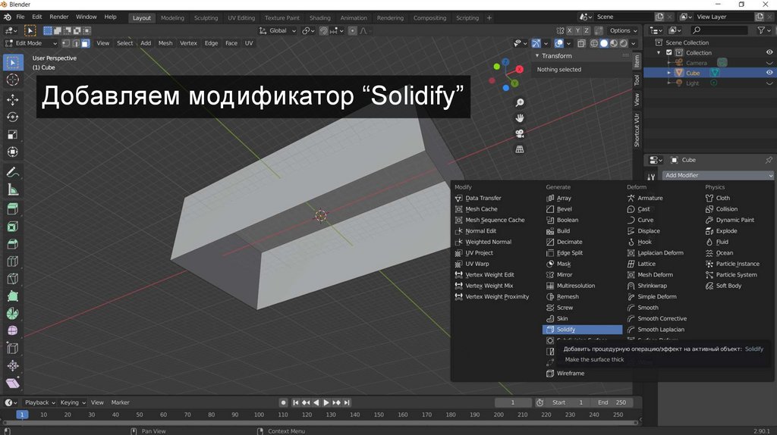This screenshot has width=777, height=435.
Task: Select the Inset Faces tool
Action: pos(13,227)
